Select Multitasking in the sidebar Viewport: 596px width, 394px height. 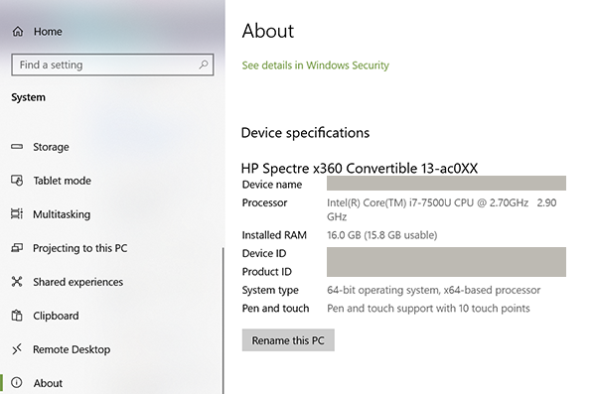point(62,214)
